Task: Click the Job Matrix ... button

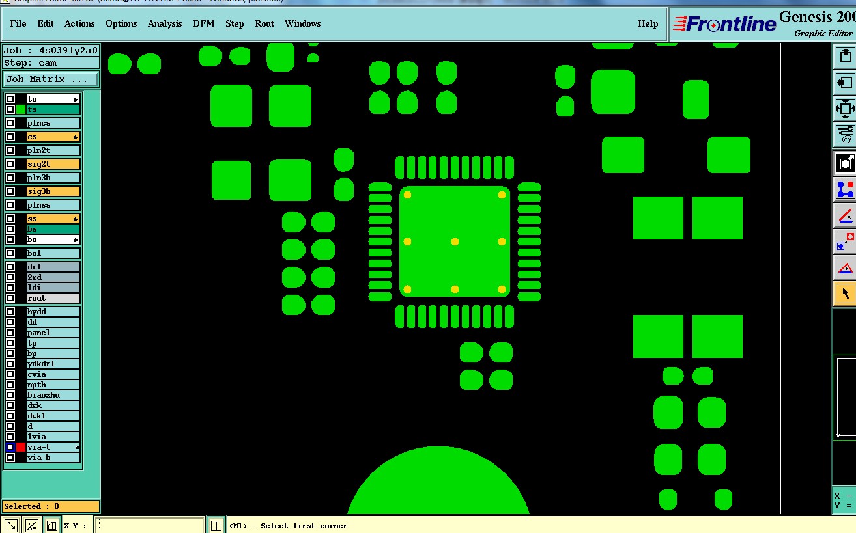Action: 51,79
